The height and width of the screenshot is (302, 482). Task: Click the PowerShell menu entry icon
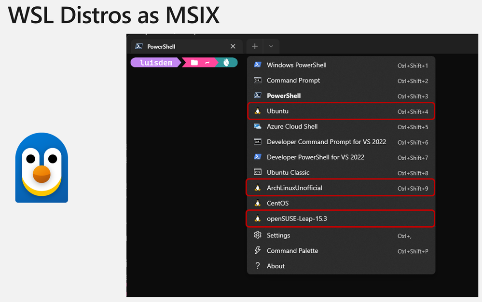click(x=258, y=96)
